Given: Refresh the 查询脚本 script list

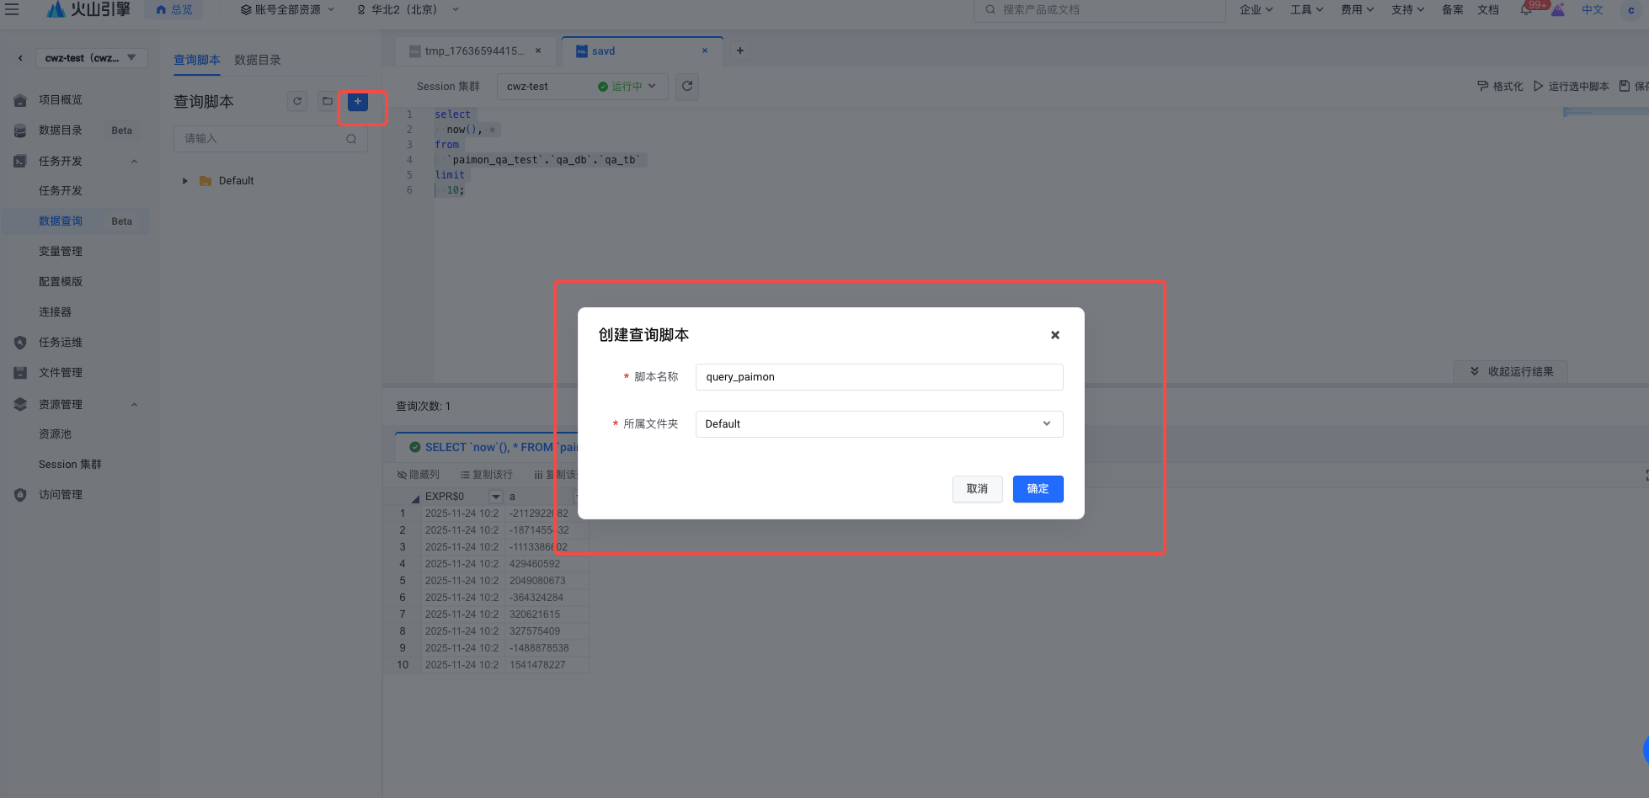Looking at the screenshot, I should tap(297, 101).
